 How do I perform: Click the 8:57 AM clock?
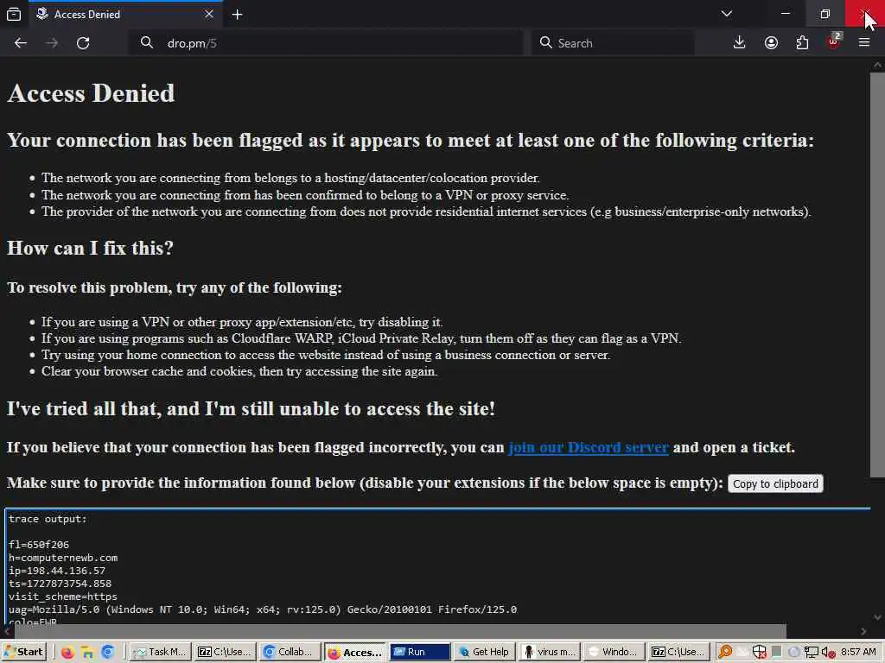pos(858,652)
